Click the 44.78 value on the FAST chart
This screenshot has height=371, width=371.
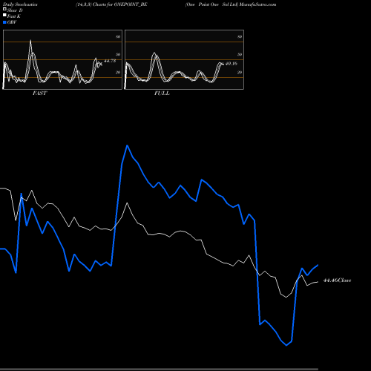[110, 61]
